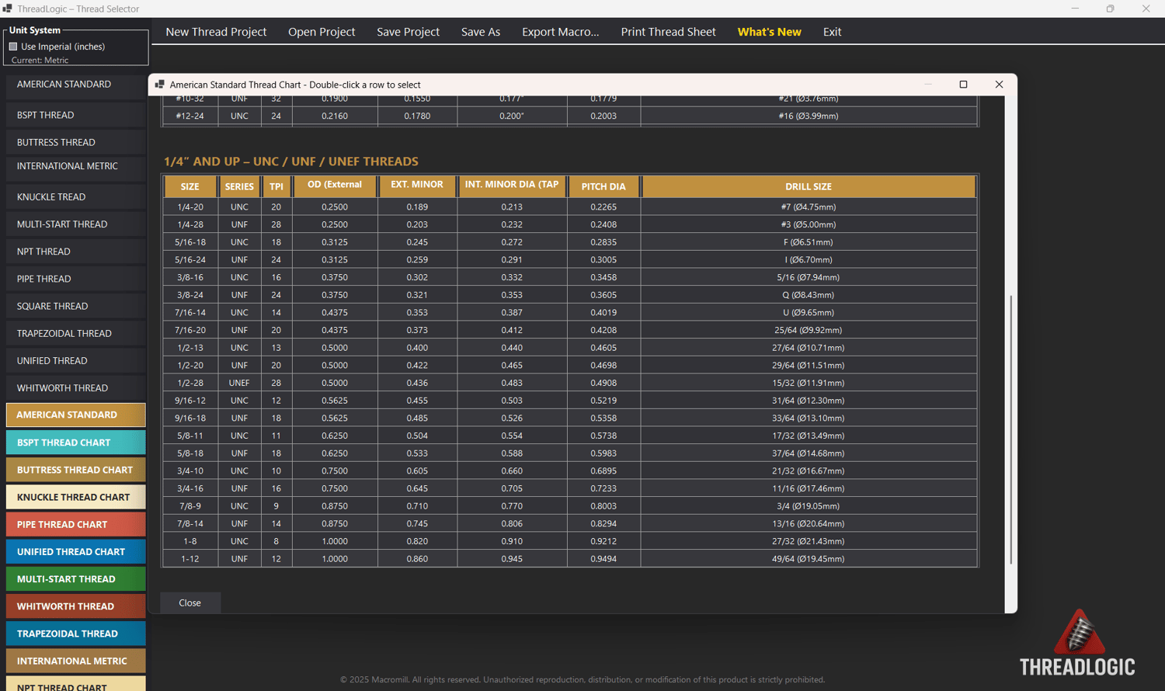
Task: Click the Close button in chart dialog
Action: point(190,602)
